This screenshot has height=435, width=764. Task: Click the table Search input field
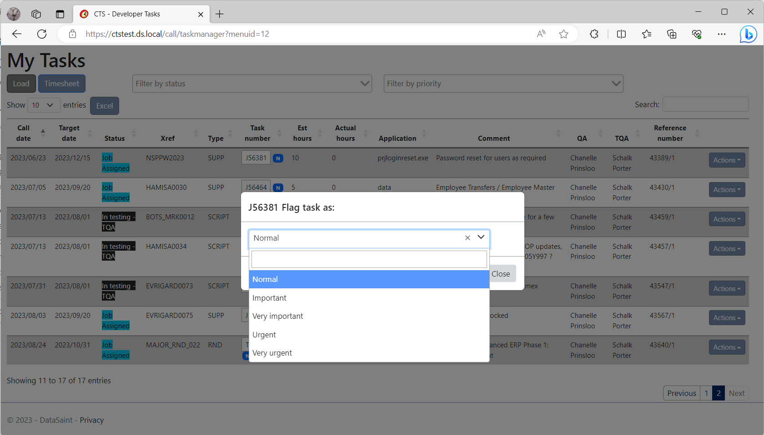[705, 104]
